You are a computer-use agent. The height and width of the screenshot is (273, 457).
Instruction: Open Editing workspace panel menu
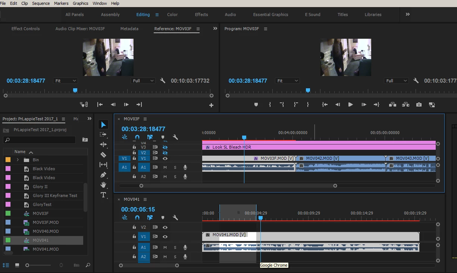[157, 15]
